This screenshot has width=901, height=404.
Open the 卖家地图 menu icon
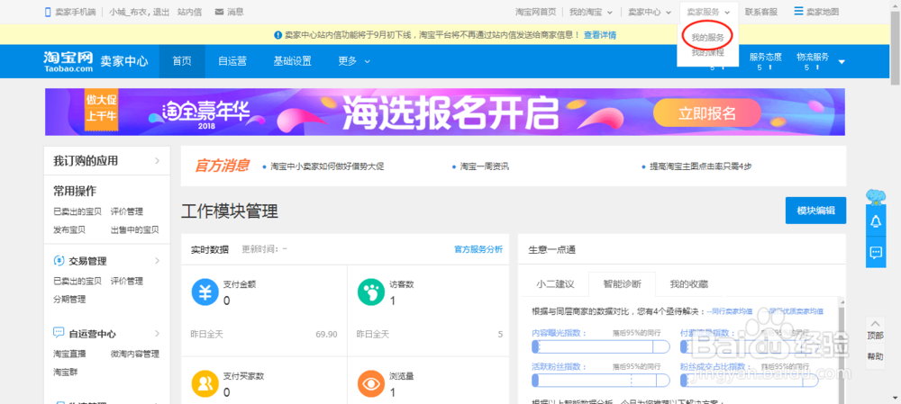pyautogui.click(x=798, y=11)
